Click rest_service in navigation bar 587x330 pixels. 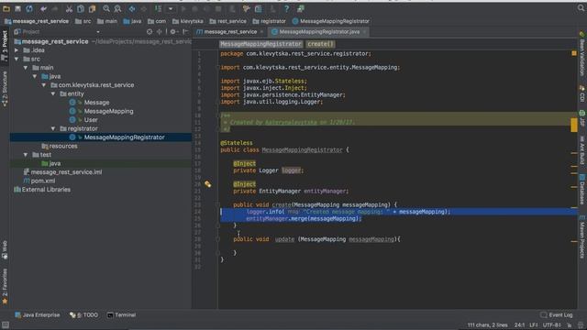[228, 21]
